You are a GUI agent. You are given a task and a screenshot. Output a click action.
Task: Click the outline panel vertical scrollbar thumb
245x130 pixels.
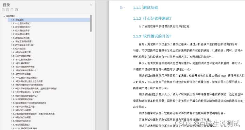[x=91, y=23]
